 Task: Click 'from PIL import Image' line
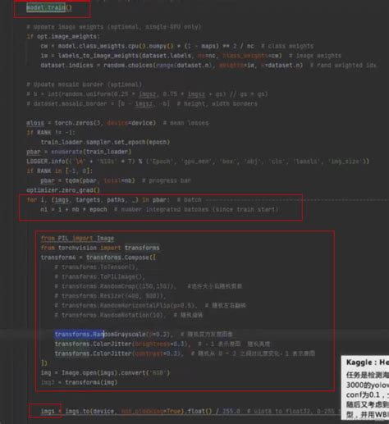[77, 239]
